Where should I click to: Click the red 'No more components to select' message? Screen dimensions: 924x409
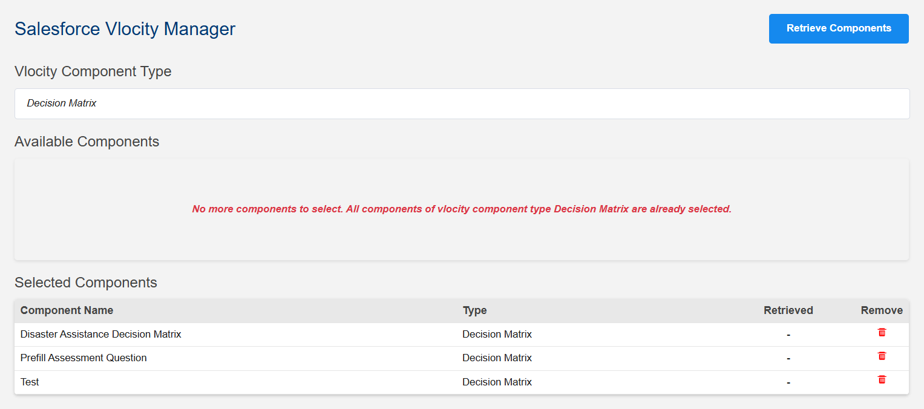coord(462,209)
